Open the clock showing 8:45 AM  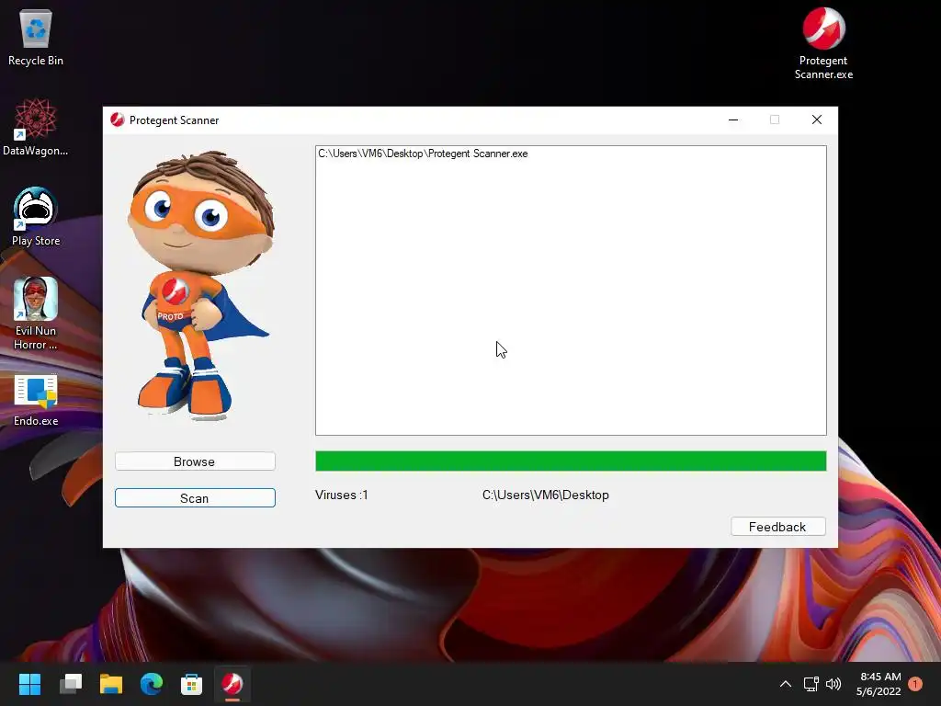coord(879,684)
